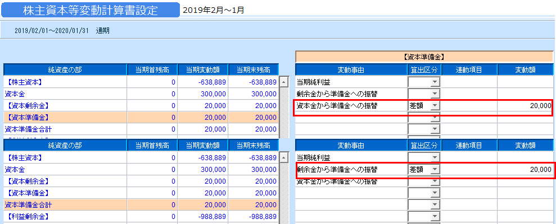Click the 当期首残高 column header in upper table
The height and width of the screenshot is (224, 556).
(152, 69)
